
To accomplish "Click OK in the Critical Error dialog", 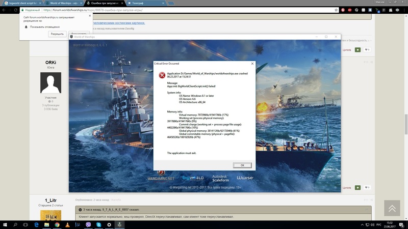I will [242, 165].
